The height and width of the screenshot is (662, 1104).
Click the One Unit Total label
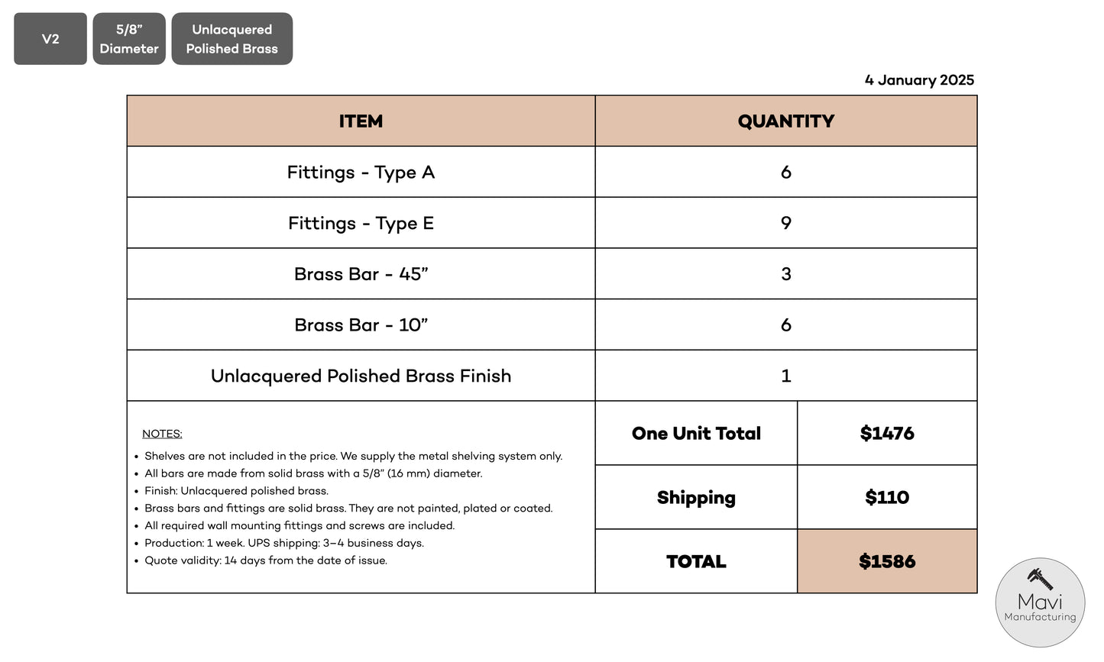tap(696, 434)
